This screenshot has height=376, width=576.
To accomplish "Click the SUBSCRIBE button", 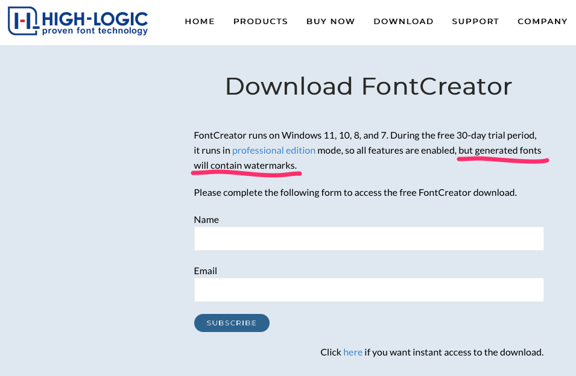I will coord(232,323).
